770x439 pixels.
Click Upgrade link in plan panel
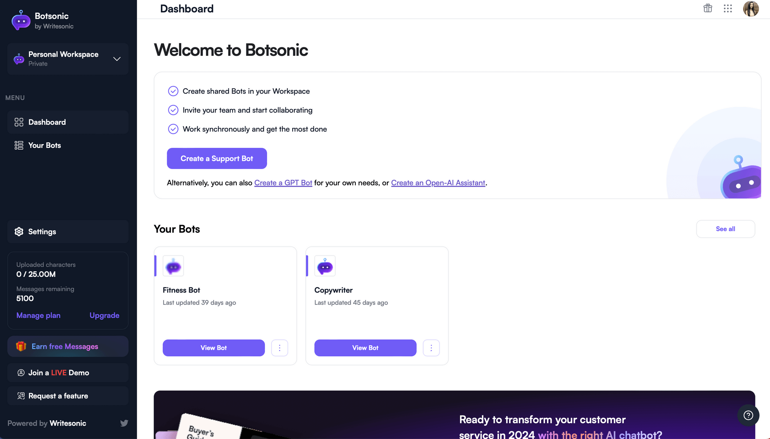104,315
